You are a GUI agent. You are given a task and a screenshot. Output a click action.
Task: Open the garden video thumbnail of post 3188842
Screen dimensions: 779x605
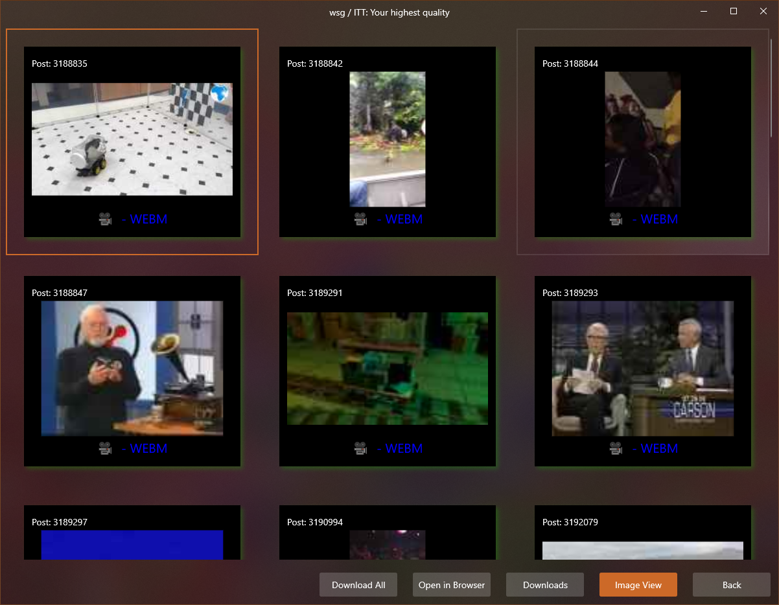click(x=388, y=139)
